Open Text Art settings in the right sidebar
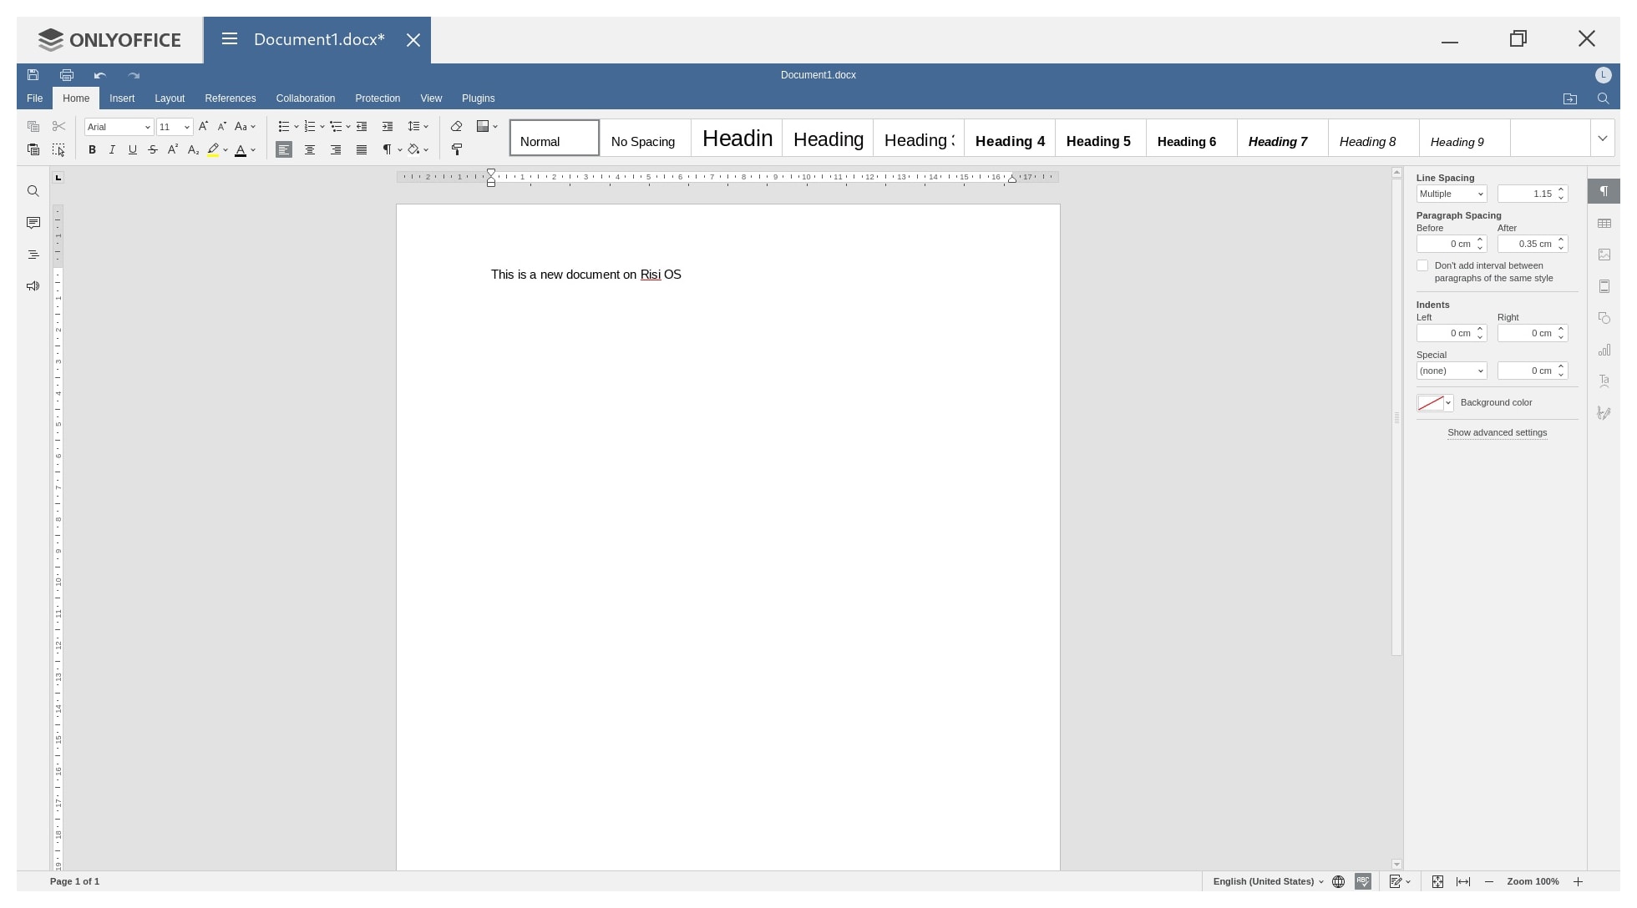The height and width of the screenshot is (908, 1637). [x=1604, y=381]
